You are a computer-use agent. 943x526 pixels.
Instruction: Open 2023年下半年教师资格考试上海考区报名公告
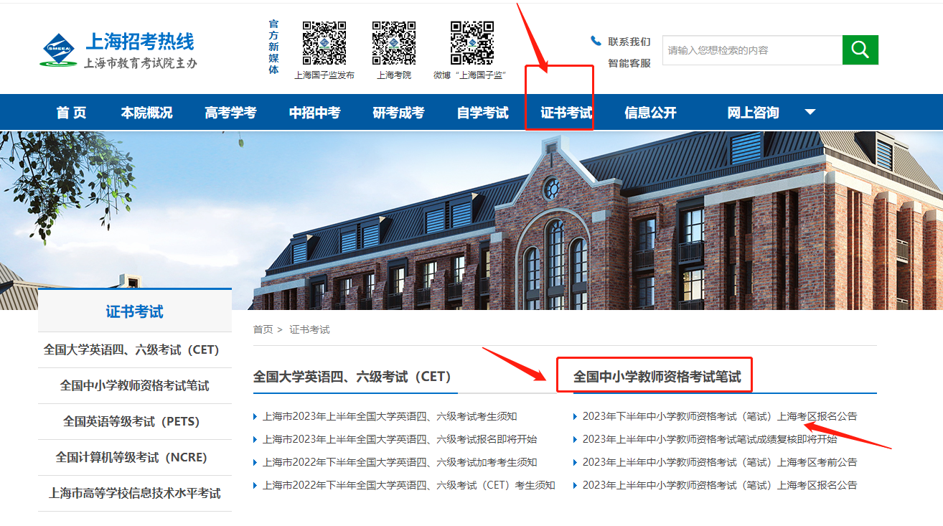(719, 416)
